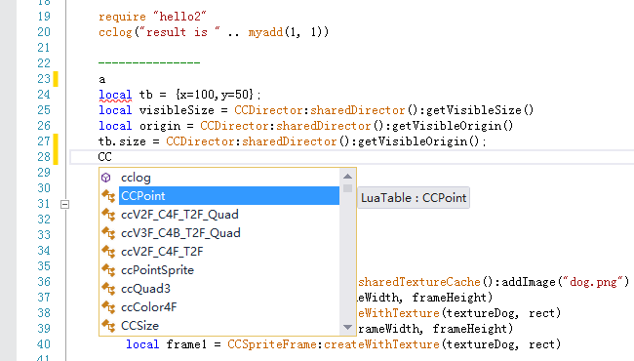Place cursor after CC on line 28
The height and width of the screenshot is (361, 634).
click(x=112, y=157)
